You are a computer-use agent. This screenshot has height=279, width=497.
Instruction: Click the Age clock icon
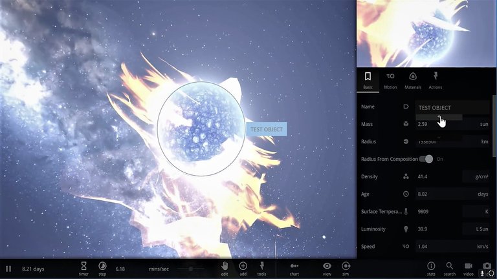point(406,194)
